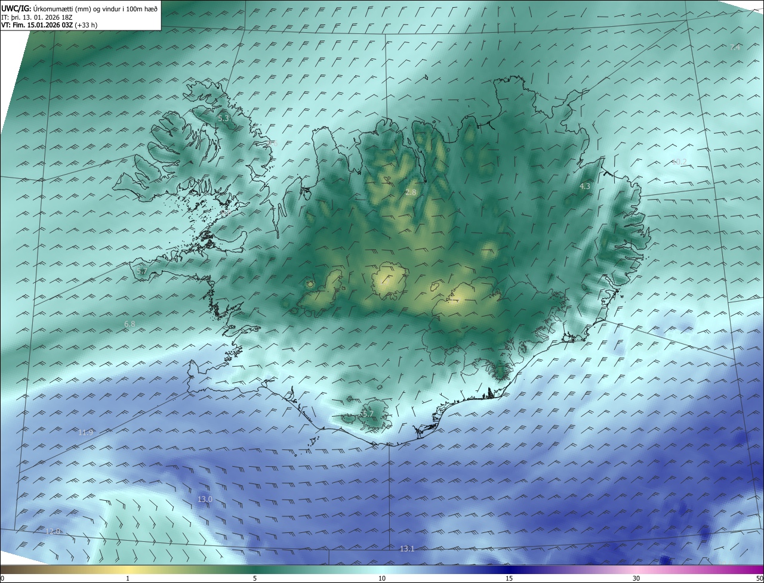Click the 0 tick on the color scale
This screenshot has width=764, height=583.
click(2, 578)
